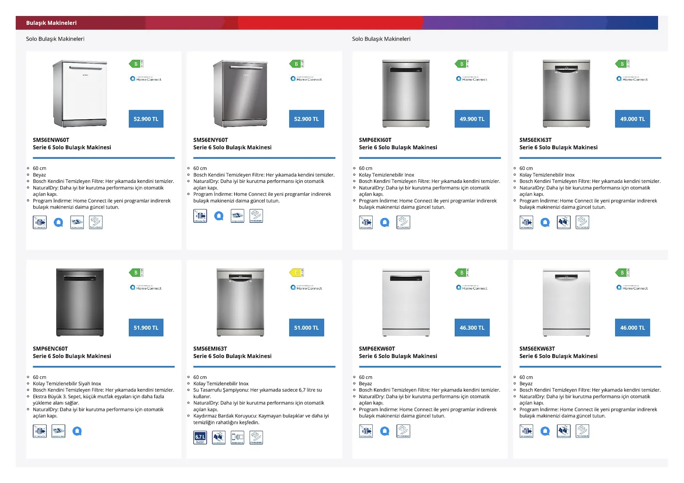
Task: Click the Pre-treatment icon under SMS6EMI63T
Action: tap(256, 438)
